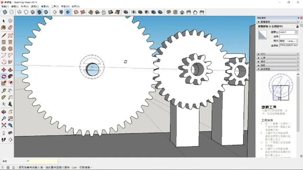303x170 pixels.
Task: Close the default tray panel
Action: pyautogui.click(x=302, y=18)
